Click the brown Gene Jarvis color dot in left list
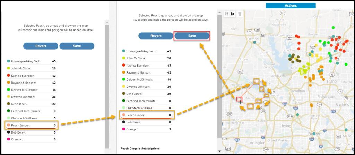The width and height of the screenshot is (355, 155). click(x=8, y=104)
